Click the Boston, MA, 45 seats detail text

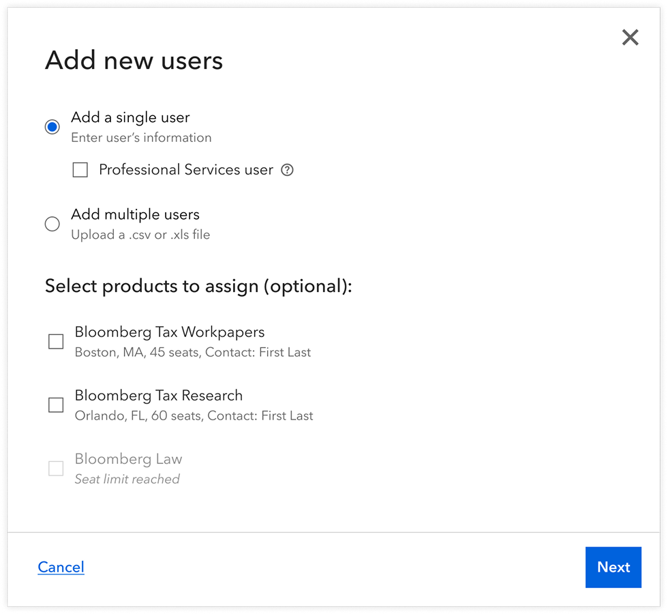click(x=192, y=352)
